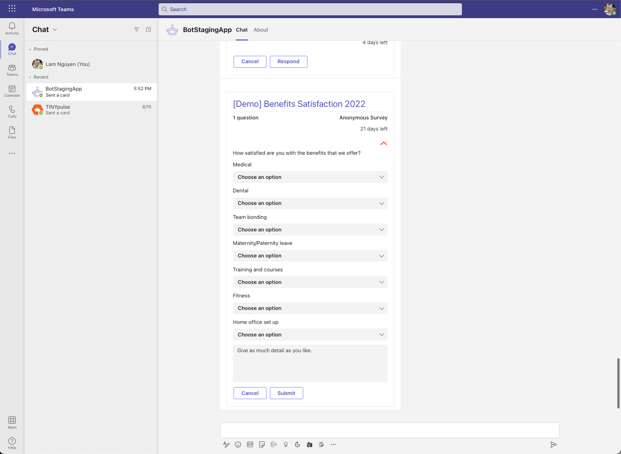Viewport: 621px width, 454px height.
Task: Click the '21 days left' text
Action: [374, 129]
